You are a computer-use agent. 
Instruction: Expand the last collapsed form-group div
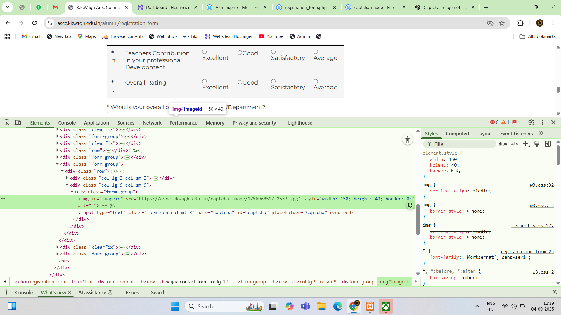(58, 254)
